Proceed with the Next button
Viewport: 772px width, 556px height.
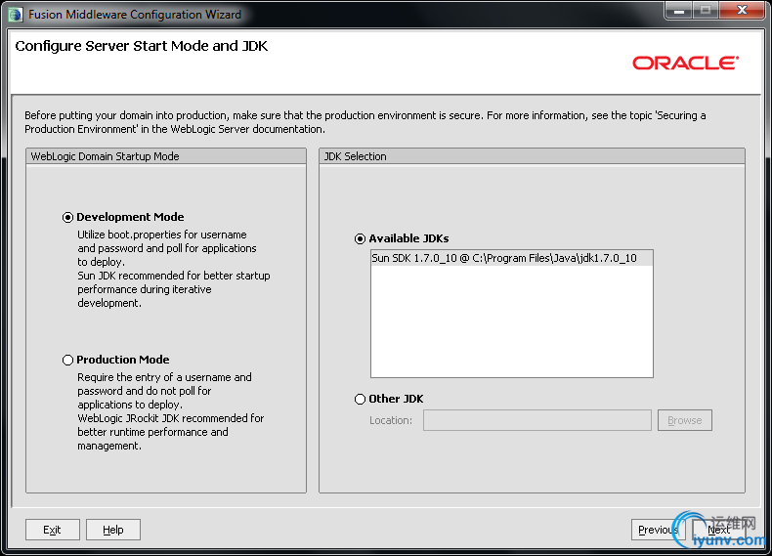pos(719,530)
